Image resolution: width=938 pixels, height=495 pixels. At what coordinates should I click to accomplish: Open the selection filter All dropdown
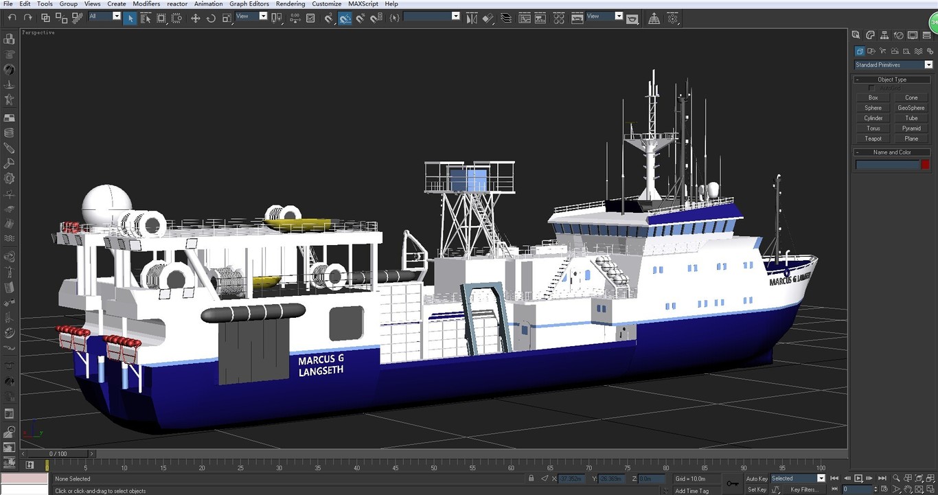point(104,16)
